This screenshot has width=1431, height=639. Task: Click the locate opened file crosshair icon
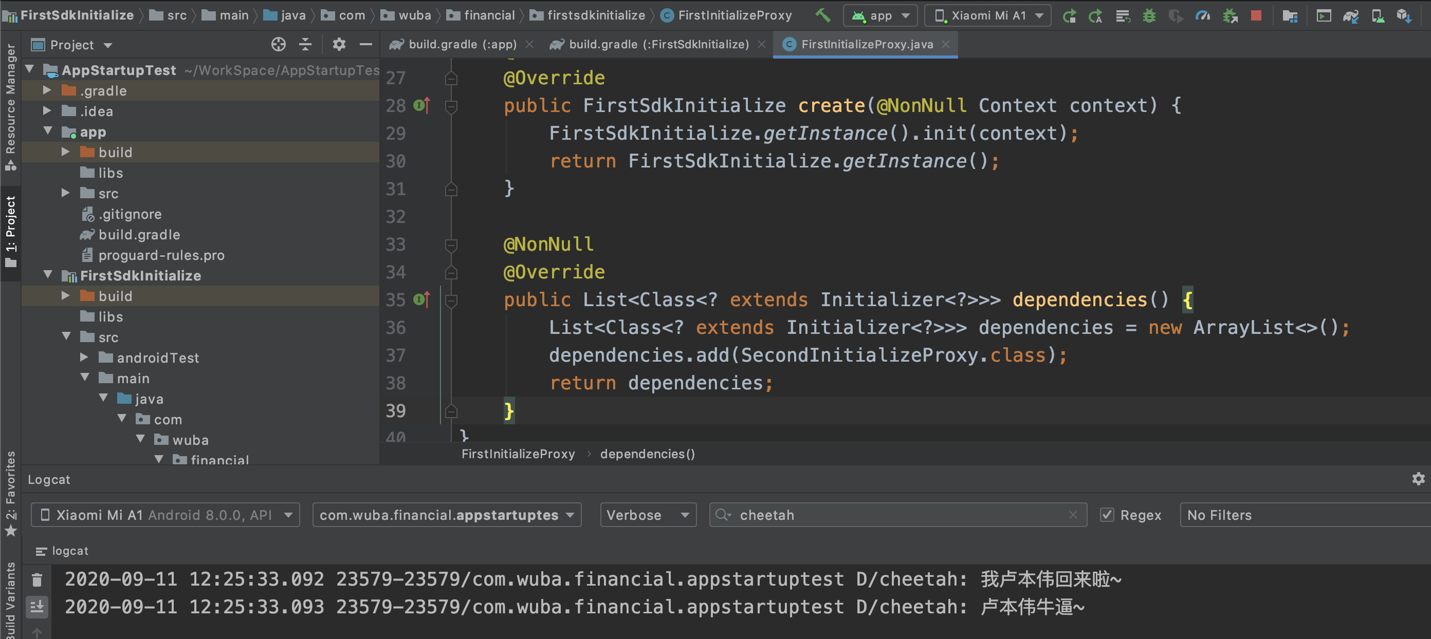click(278, 44)
